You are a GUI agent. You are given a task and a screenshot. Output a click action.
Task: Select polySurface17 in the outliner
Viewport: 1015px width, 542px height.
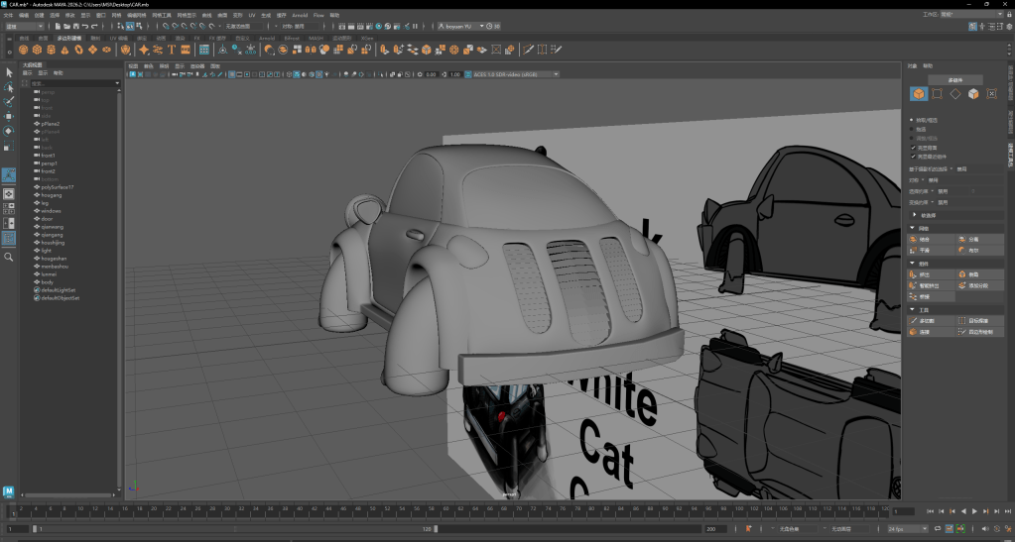[x=58, y=186]
